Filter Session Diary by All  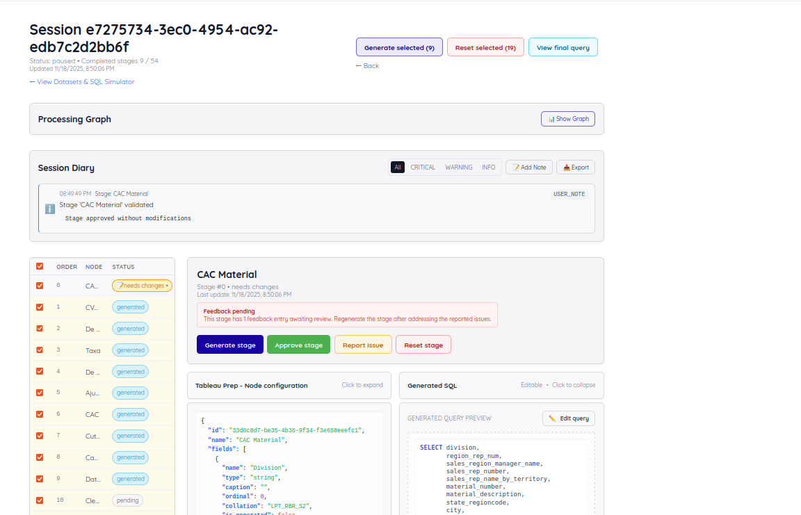(398, 167)
